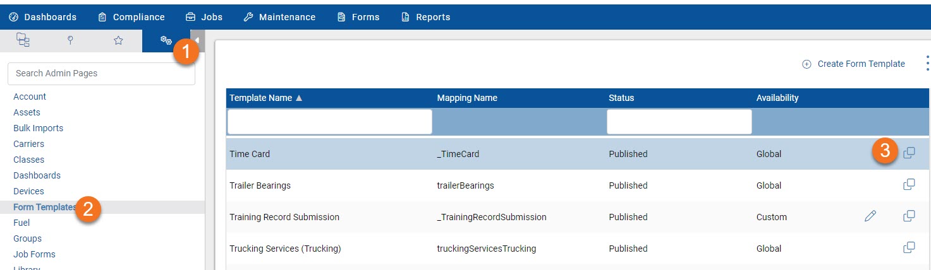Open the Fuel admin page

tap(21, 223)
